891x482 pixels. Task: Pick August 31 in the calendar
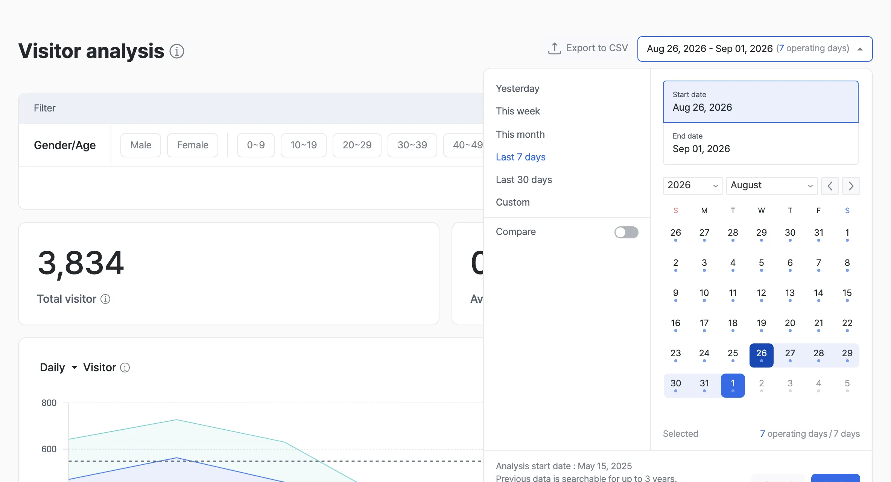(x=704, y=385)
